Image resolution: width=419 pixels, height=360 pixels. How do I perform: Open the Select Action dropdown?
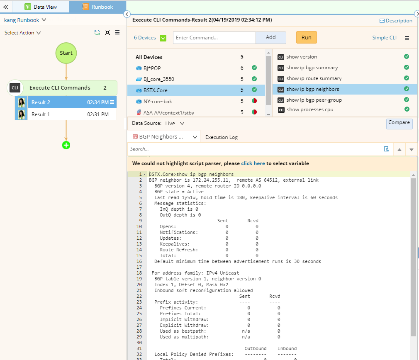coord(23,33)
